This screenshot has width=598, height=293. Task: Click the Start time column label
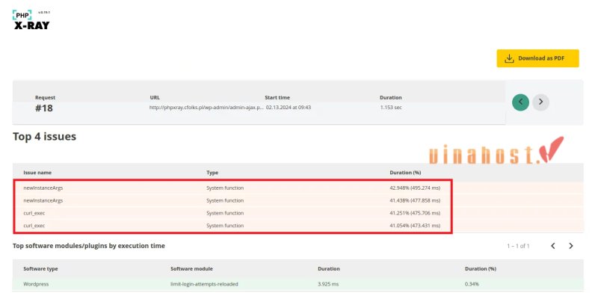[277, 98]
